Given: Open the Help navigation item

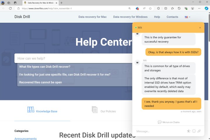Looking at the screenshot, I should [157, 17].
